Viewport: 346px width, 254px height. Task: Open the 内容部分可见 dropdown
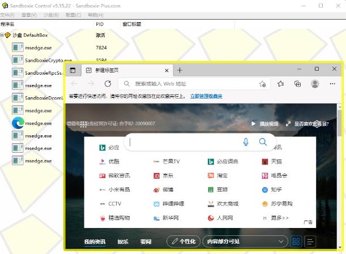[245, 242]
